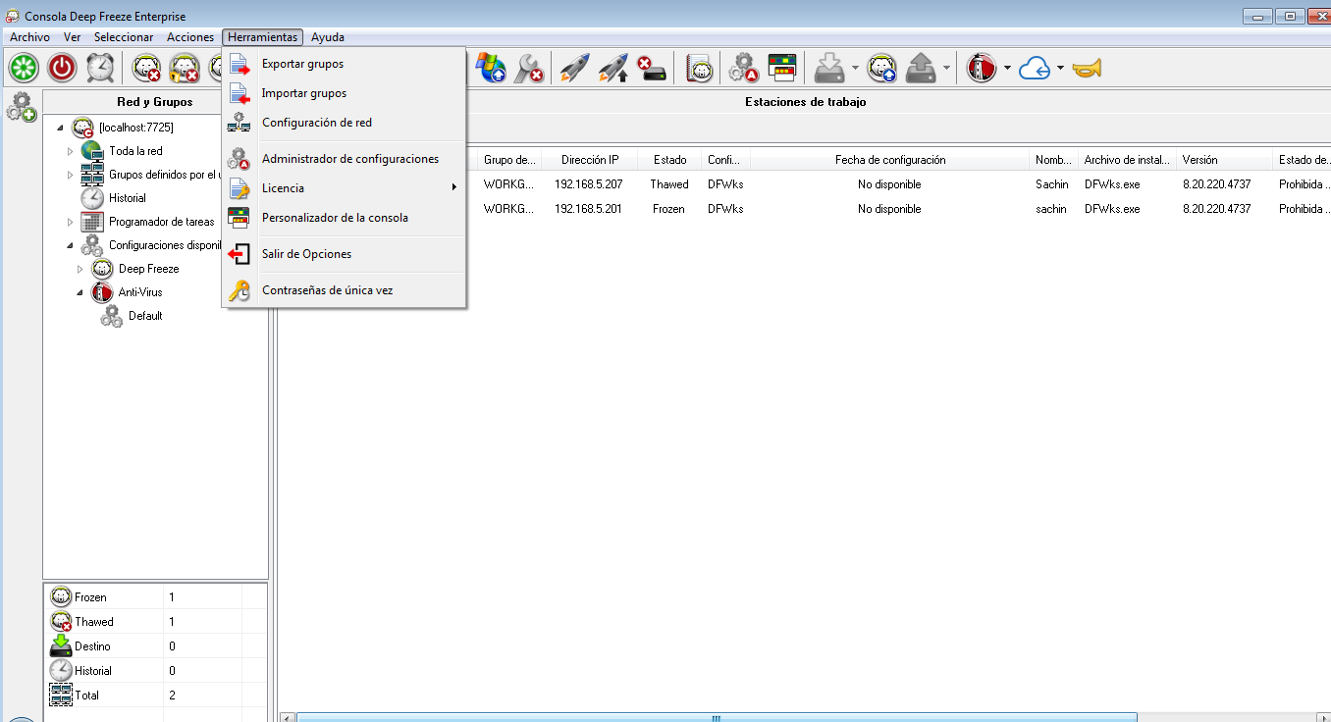This screenshot has height=722, width=1331.
Task: Expand the Deep Freeze configuration node arrow
Action: 80,269
